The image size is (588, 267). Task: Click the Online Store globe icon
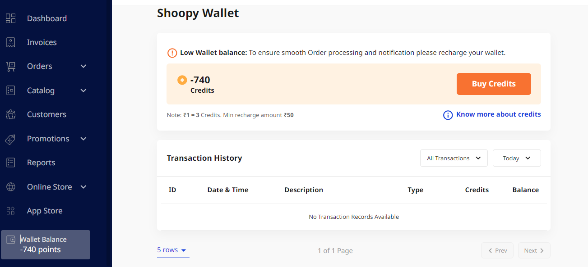[10, 187]
